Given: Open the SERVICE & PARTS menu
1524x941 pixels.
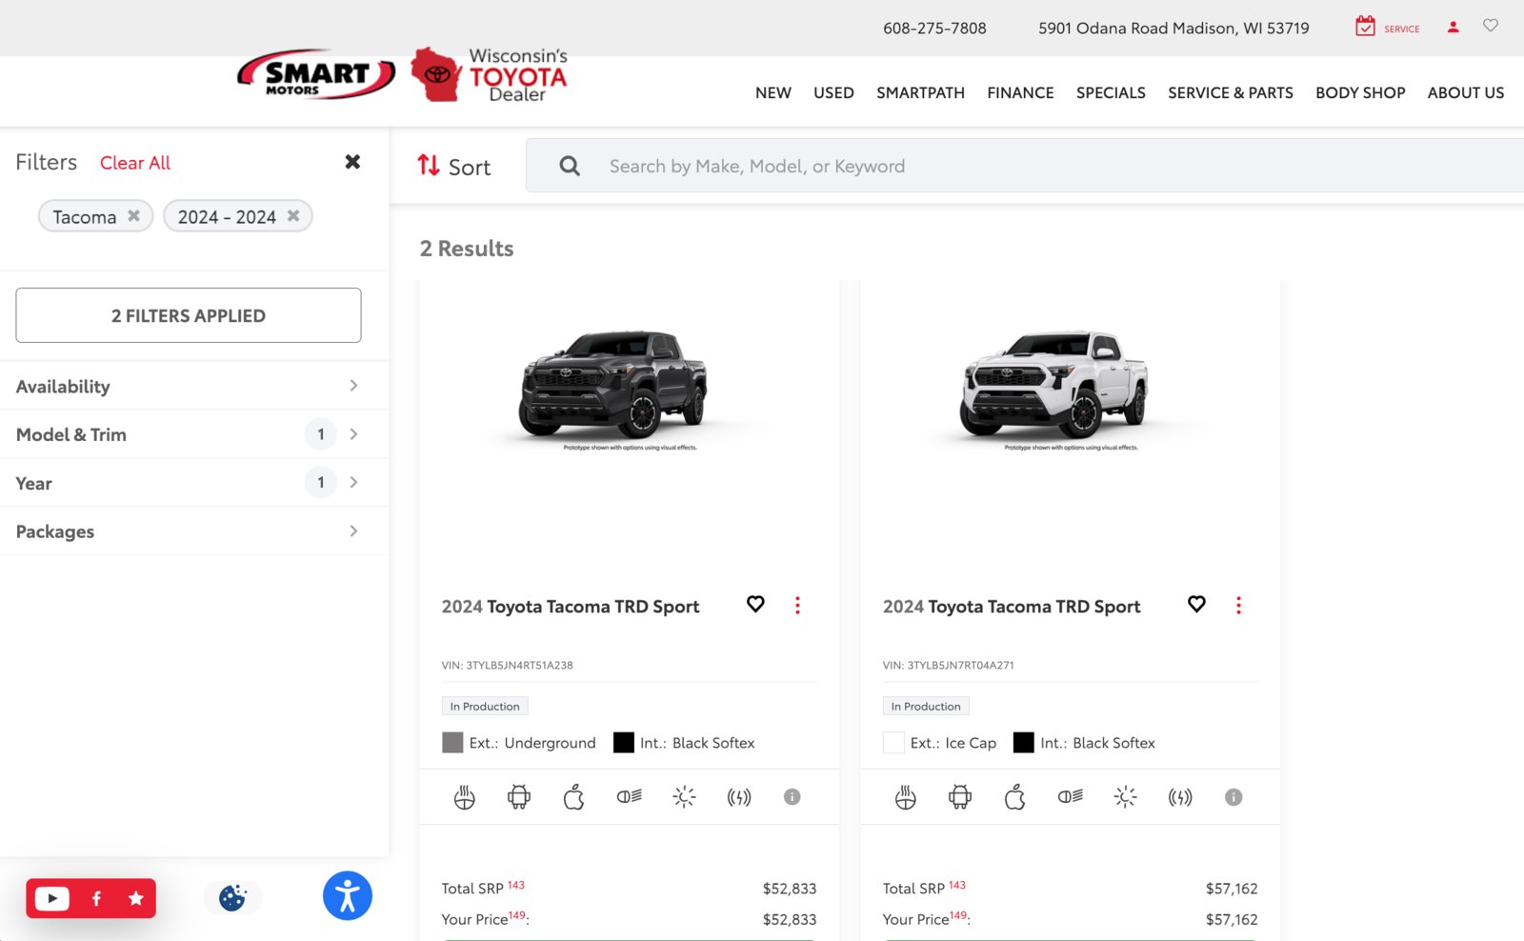Looking at the screenshot, I should pyautogui.click(x=1231, y=92).
